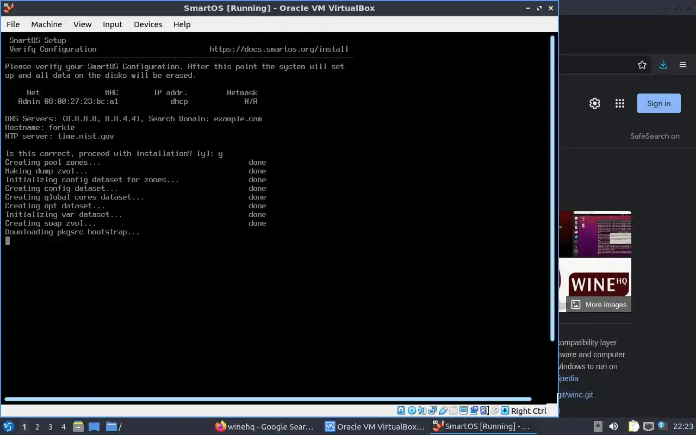The image size is (696, 435).
Task: Click the SafeSearch on label
Action: pyautogui.click(x=655, y=136)
